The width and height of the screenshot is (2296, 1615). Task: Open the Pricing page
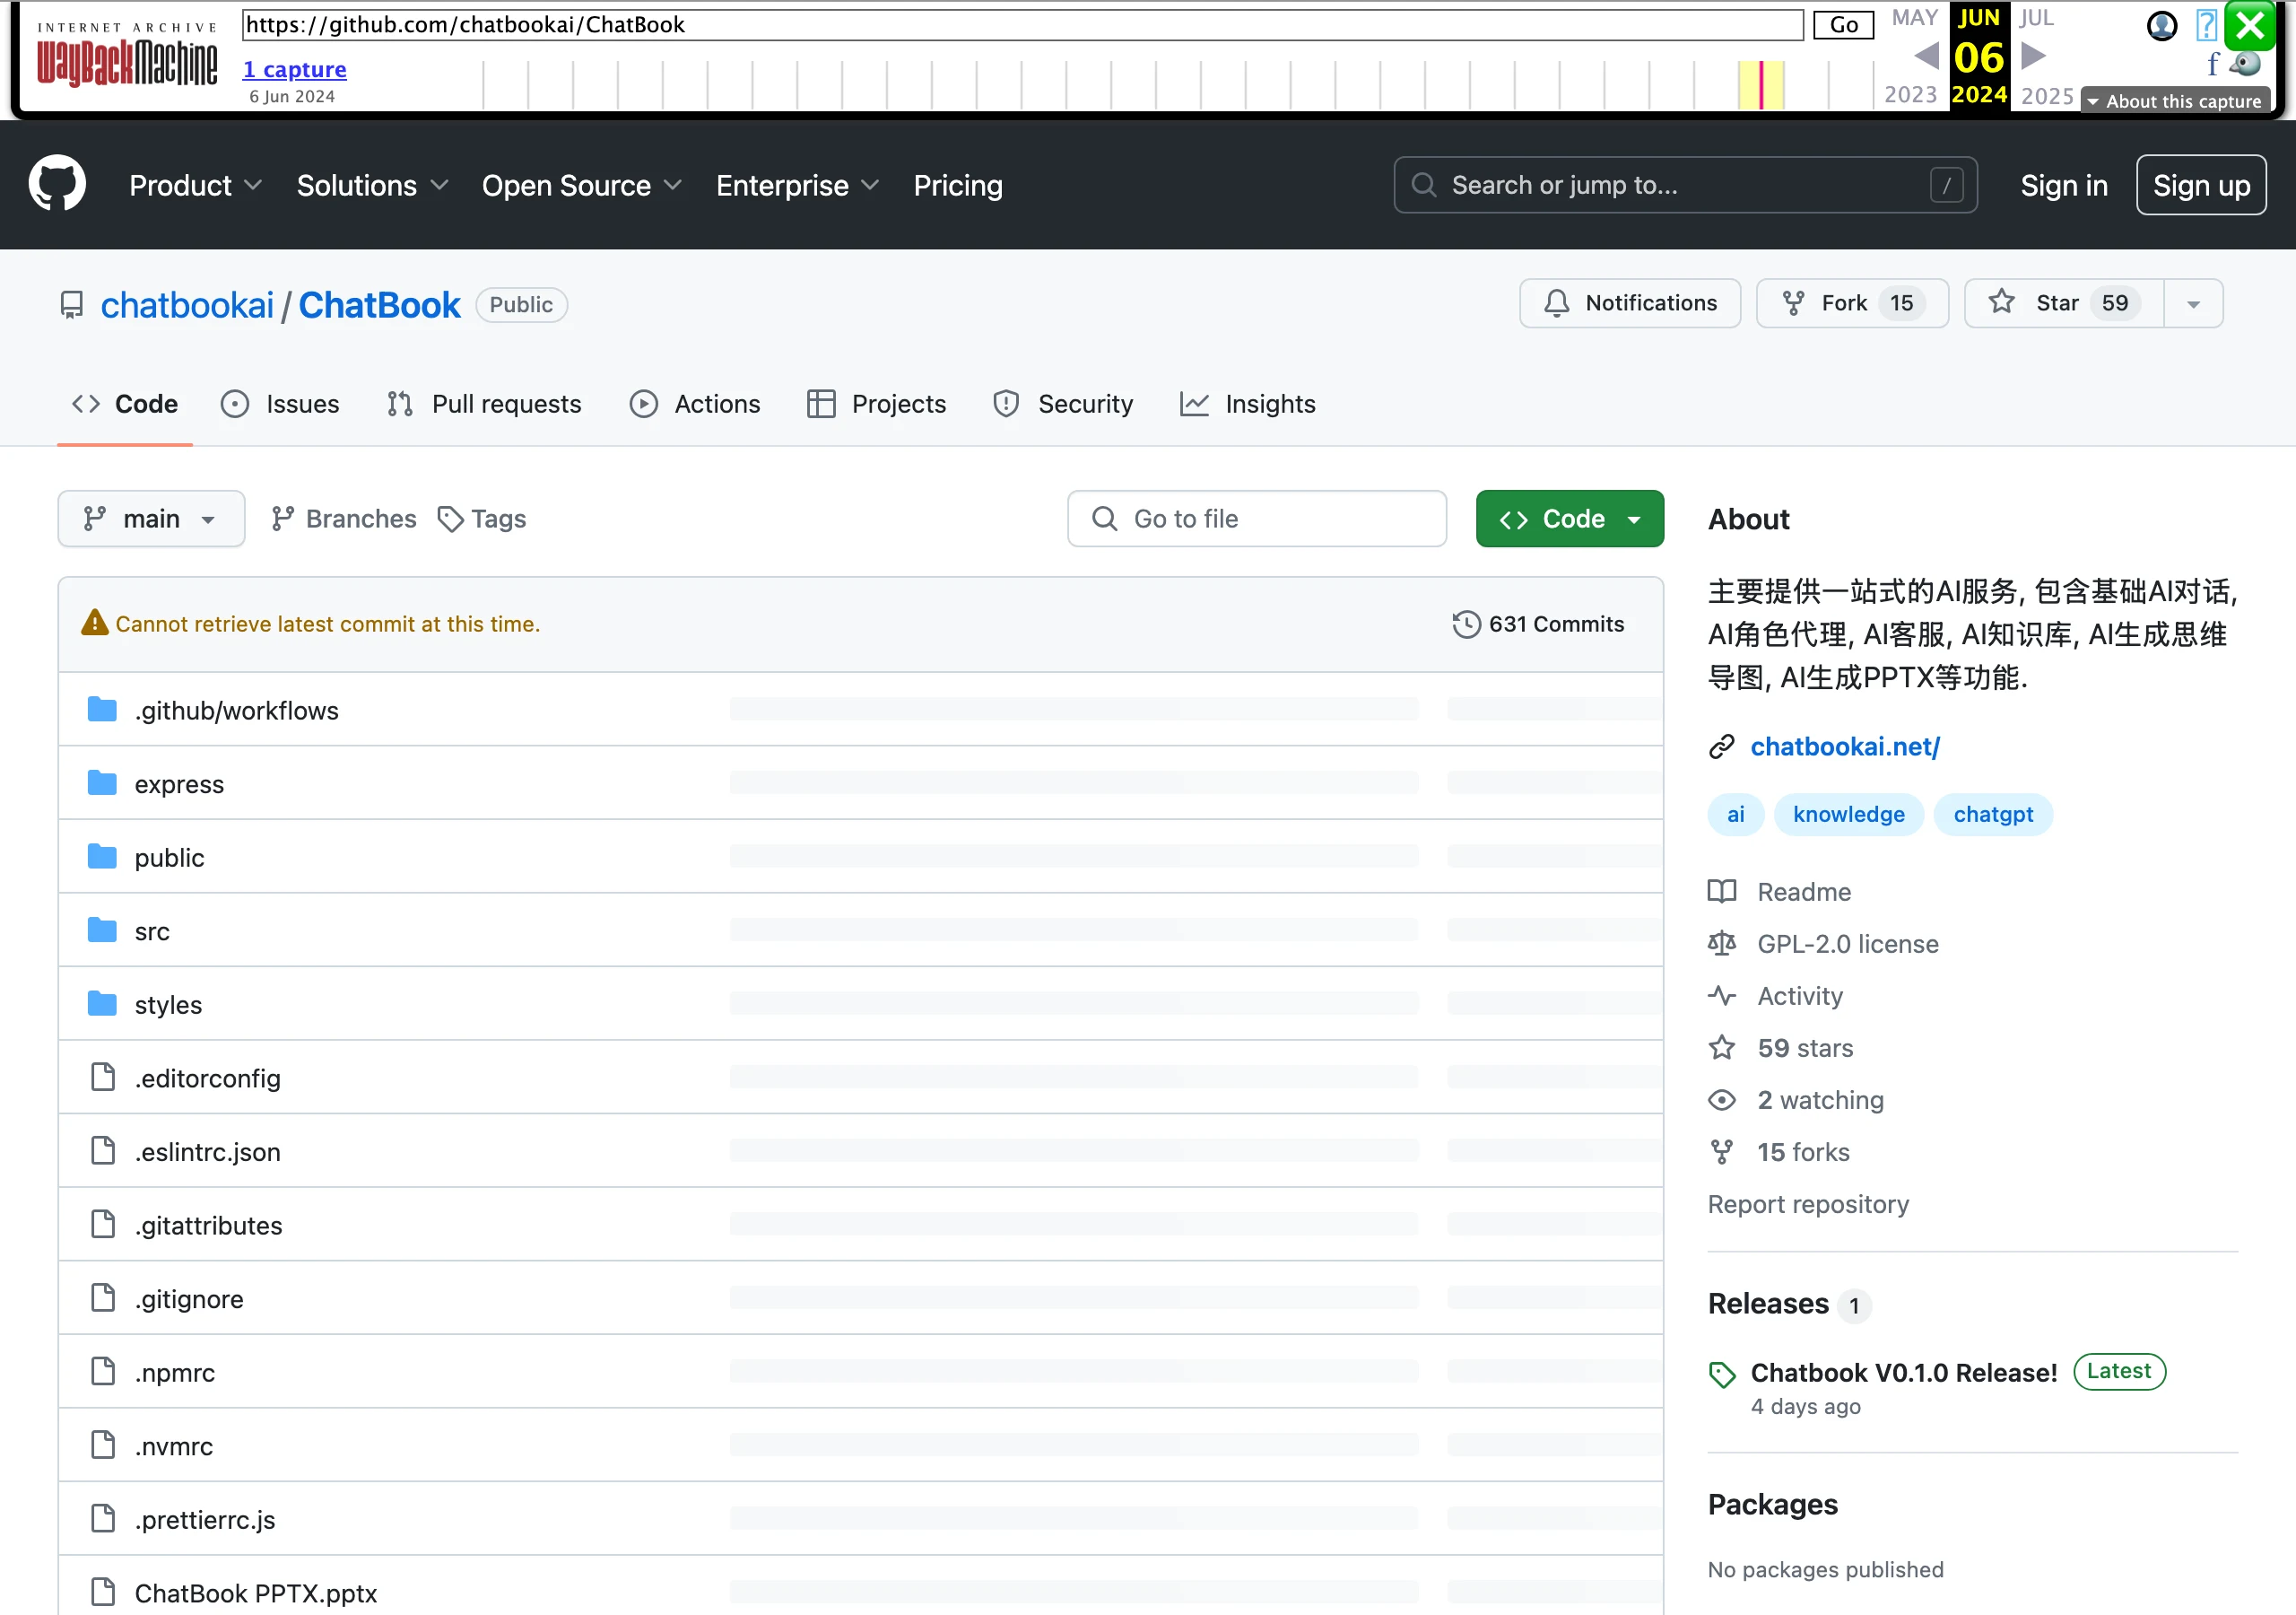957,185
